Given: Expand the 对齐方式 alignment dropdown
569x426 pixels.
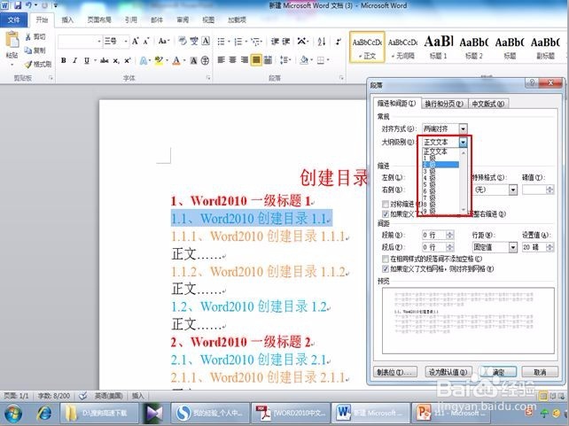Looking at the screenshot, I should [463, 128].
